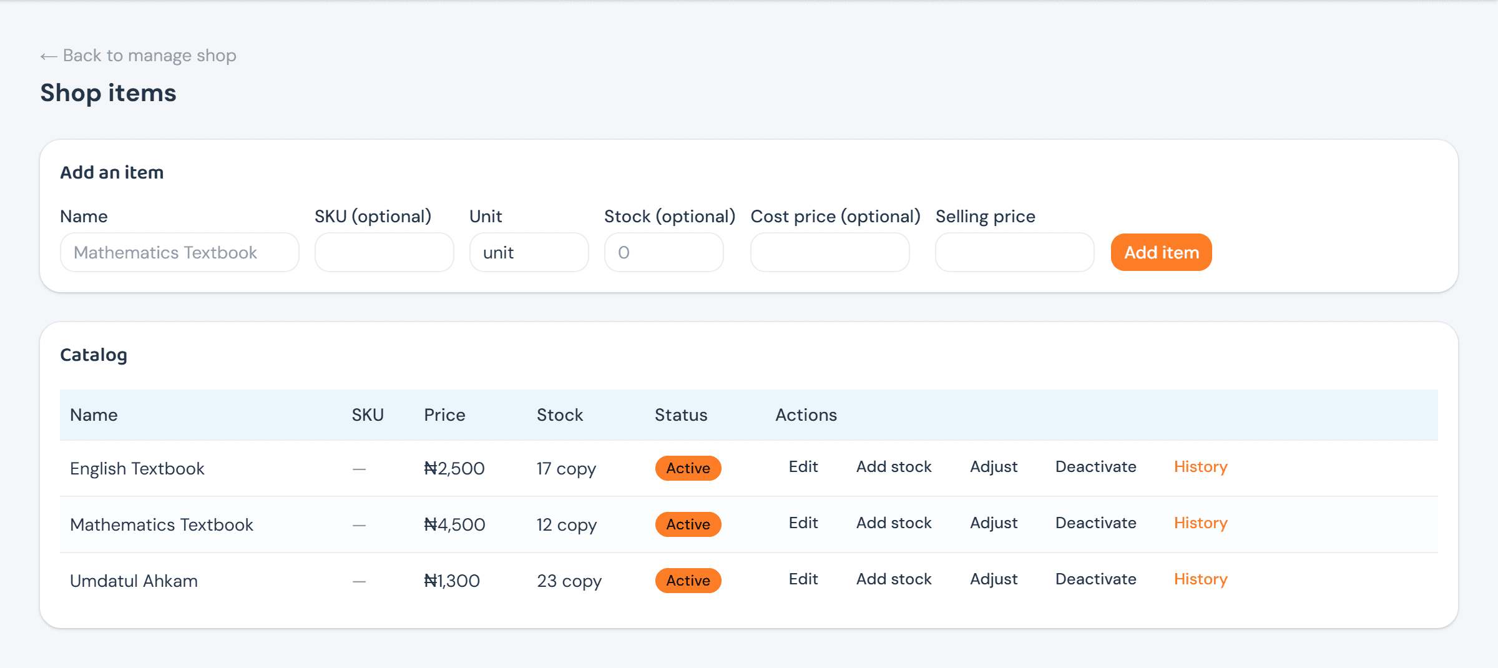Adjust Umdatul Ahkam stock
The image size is (1498, 668).
pyautogui.click(x=994, y=579)
